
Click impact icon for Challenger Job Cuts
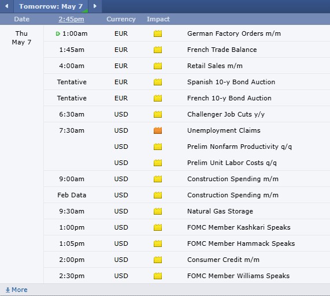(x=158, y=114)
